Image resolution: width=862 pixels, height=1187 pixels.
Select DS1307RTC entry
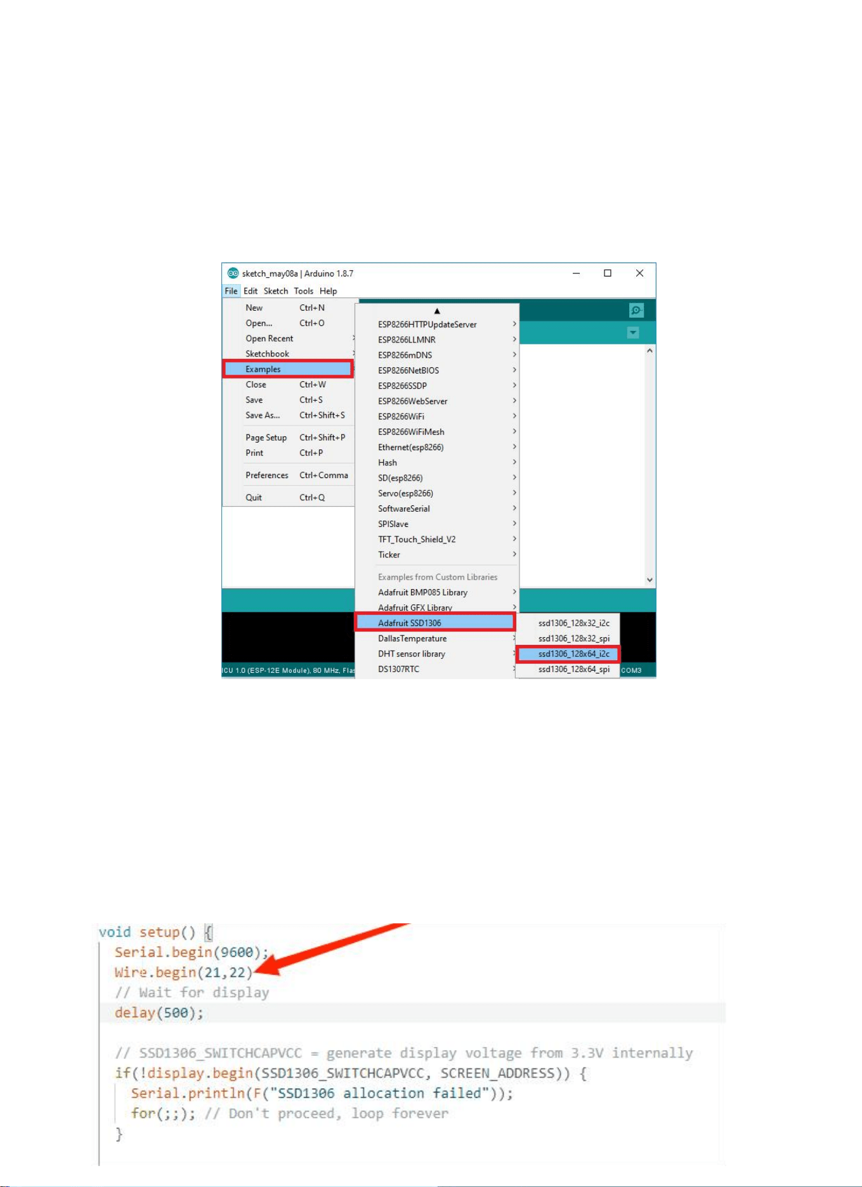coord(437,670)
